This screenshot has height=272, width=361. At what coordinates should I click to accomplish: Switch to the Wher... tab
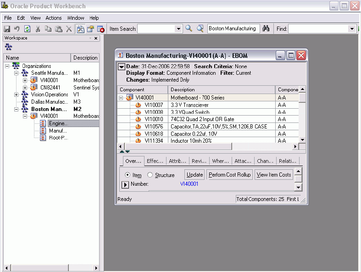point(220,161)
